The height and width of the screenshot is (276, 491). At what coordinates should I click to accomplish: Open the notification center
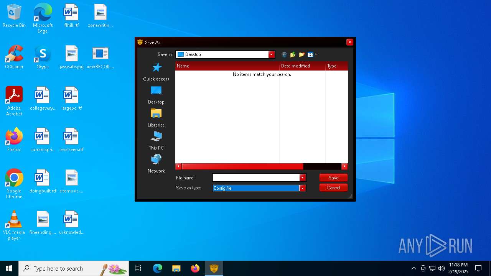(478, 268)
